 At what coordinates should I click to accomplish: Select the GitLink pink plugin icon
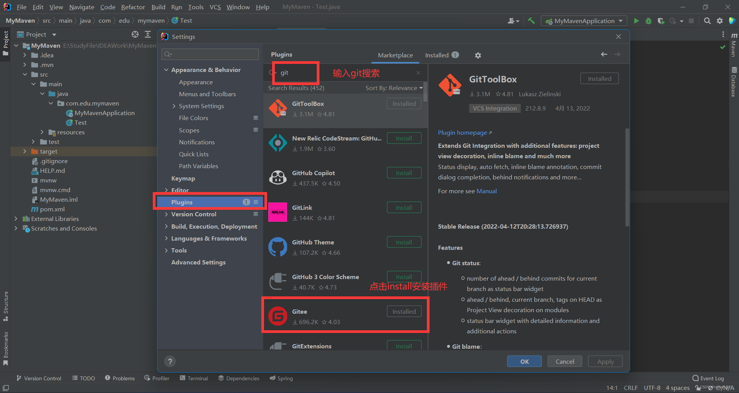[x=278, y=212]
